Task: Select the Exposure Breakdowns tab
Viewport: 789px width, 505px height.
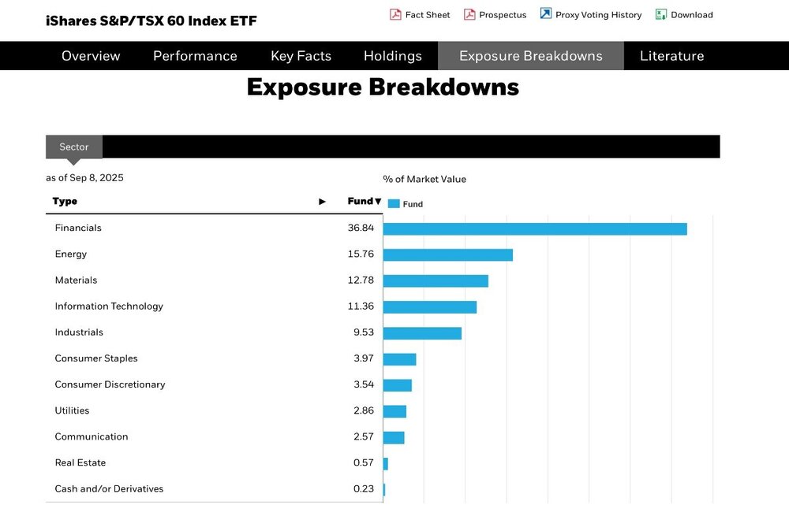Action: (x=531, y=56)
